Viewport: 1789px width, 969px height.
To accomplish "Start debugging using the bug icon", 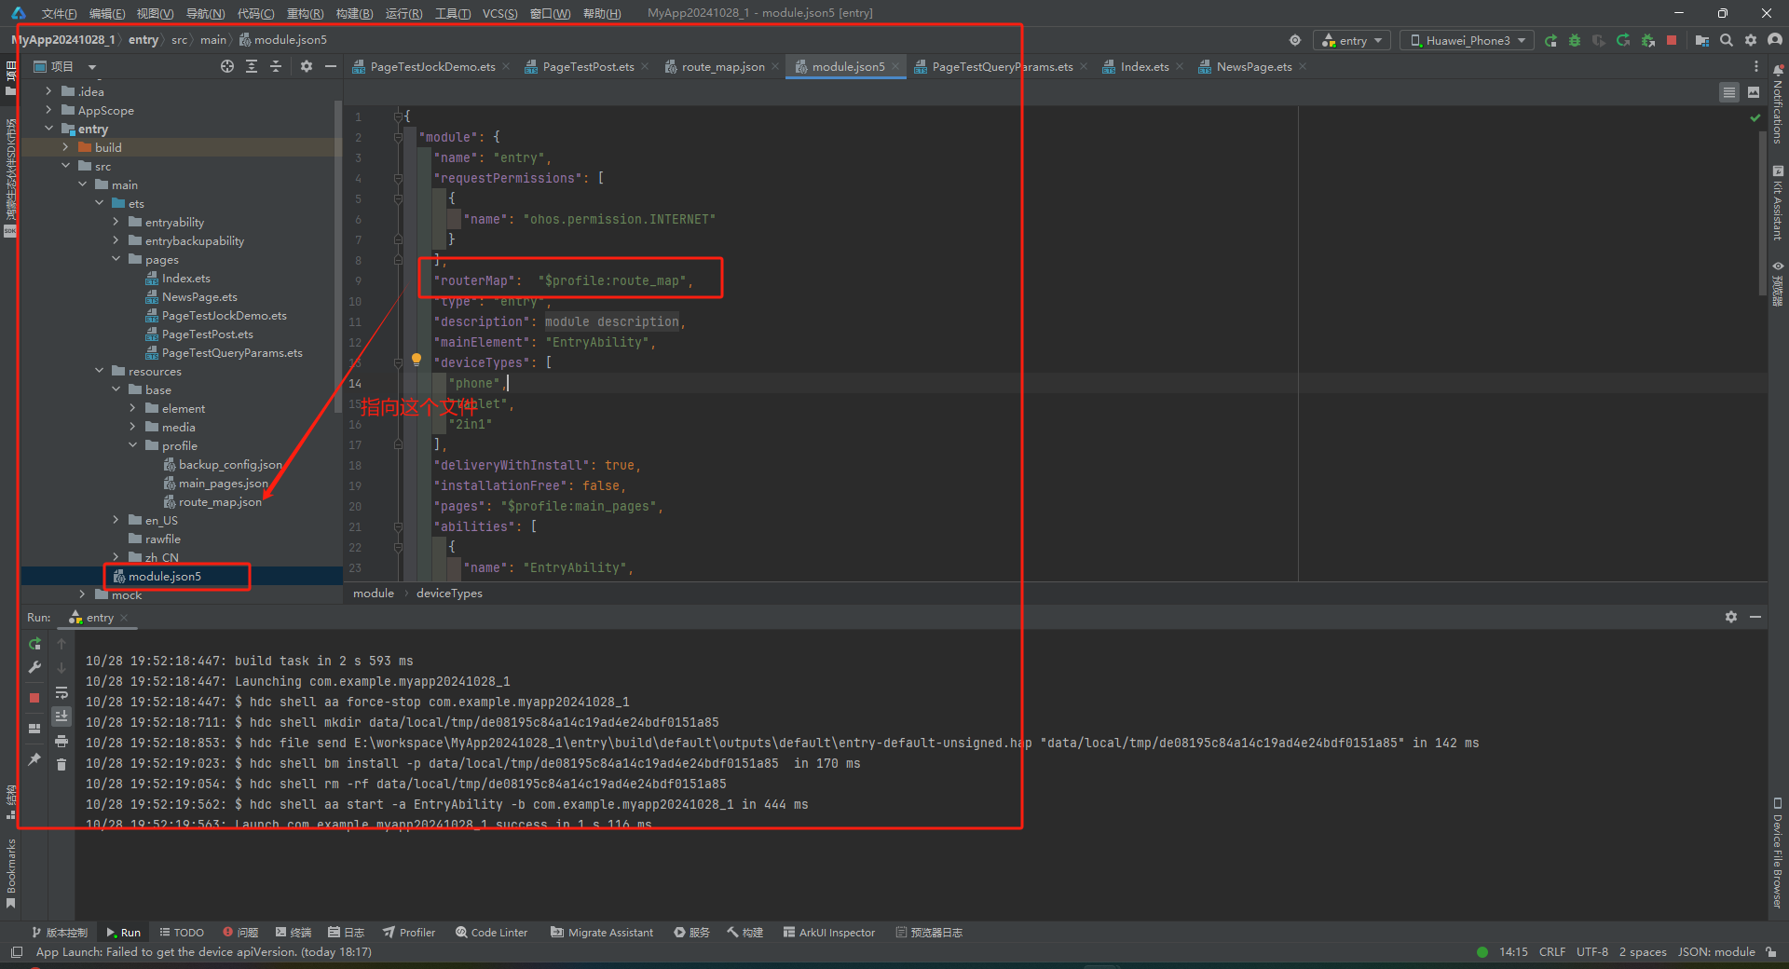I will click(x=1575, y=40).
